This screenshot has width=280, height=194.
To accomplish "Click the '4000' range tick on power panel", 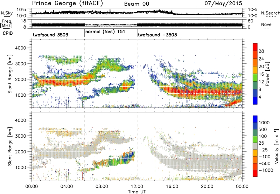I will coord(21,48).
